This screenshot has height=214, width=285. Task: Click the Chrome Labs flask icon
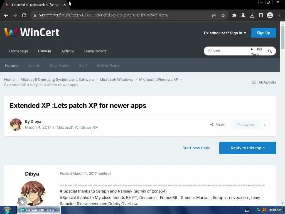[243, 15]
